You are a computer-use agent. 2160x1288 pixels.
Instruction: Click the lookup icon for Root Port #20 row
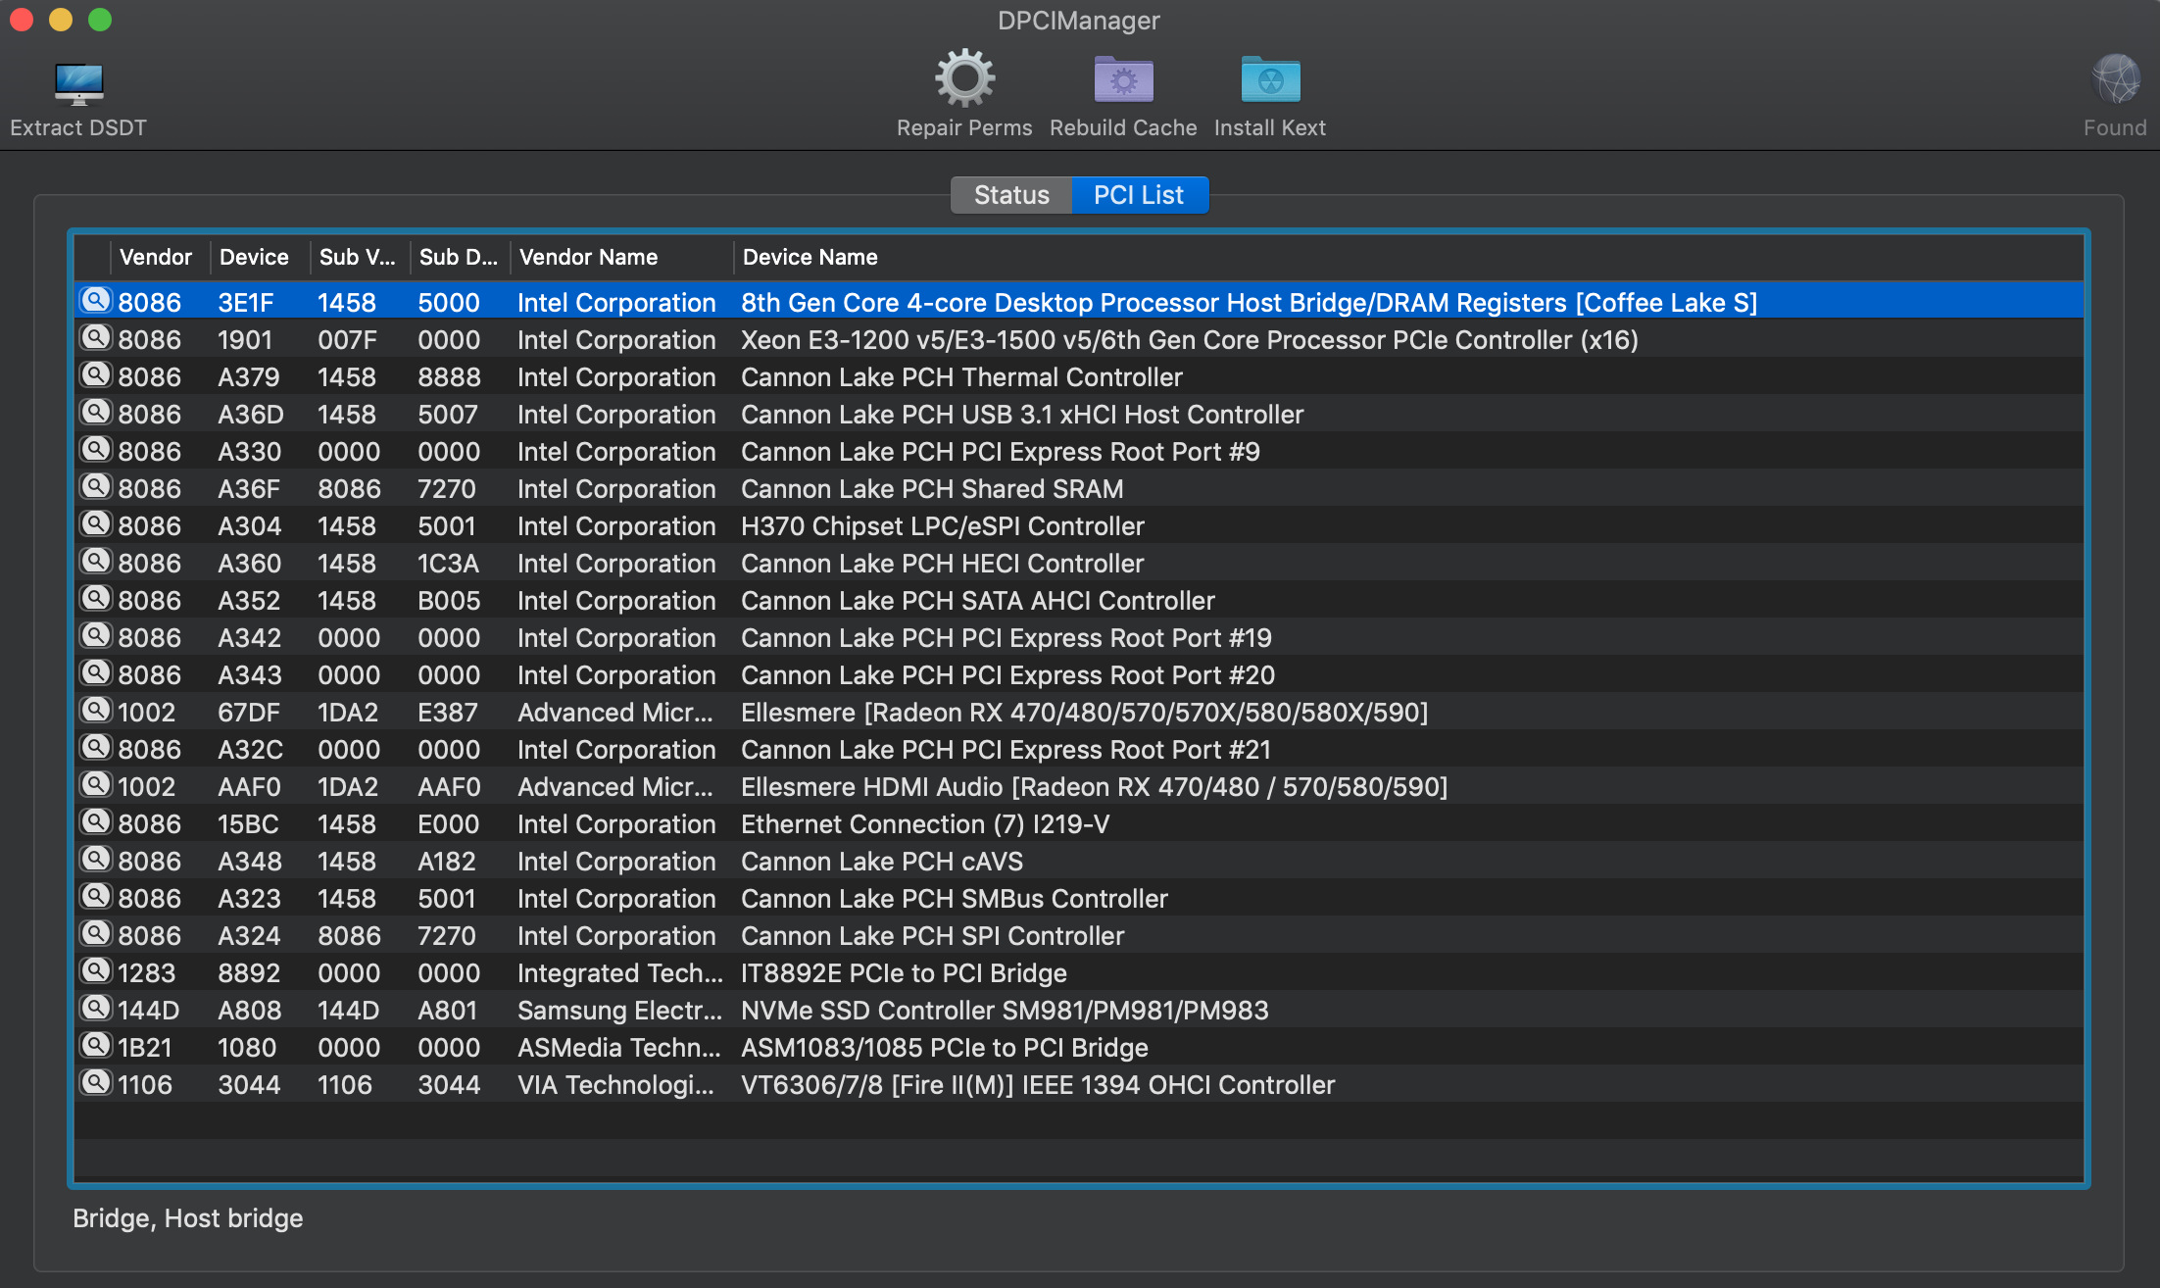pyautogui.click(x=95, y=672)
